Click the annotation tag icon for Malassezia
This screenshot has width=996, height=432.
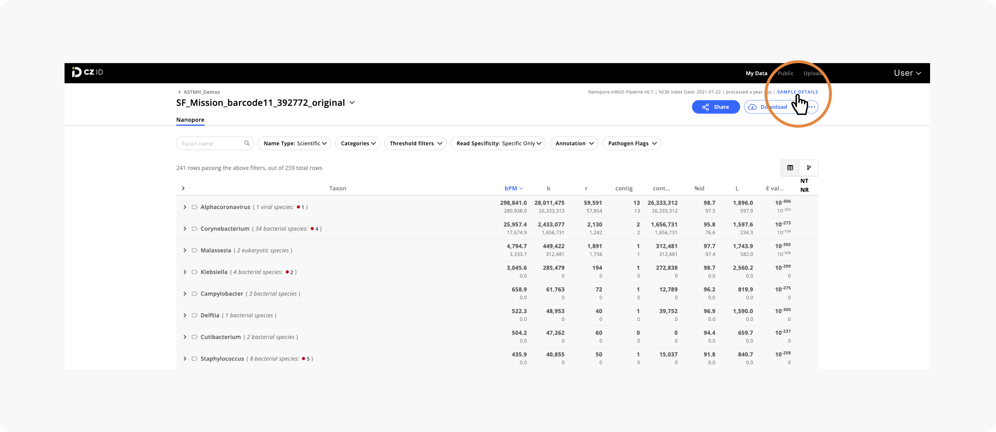pos(195,250)
